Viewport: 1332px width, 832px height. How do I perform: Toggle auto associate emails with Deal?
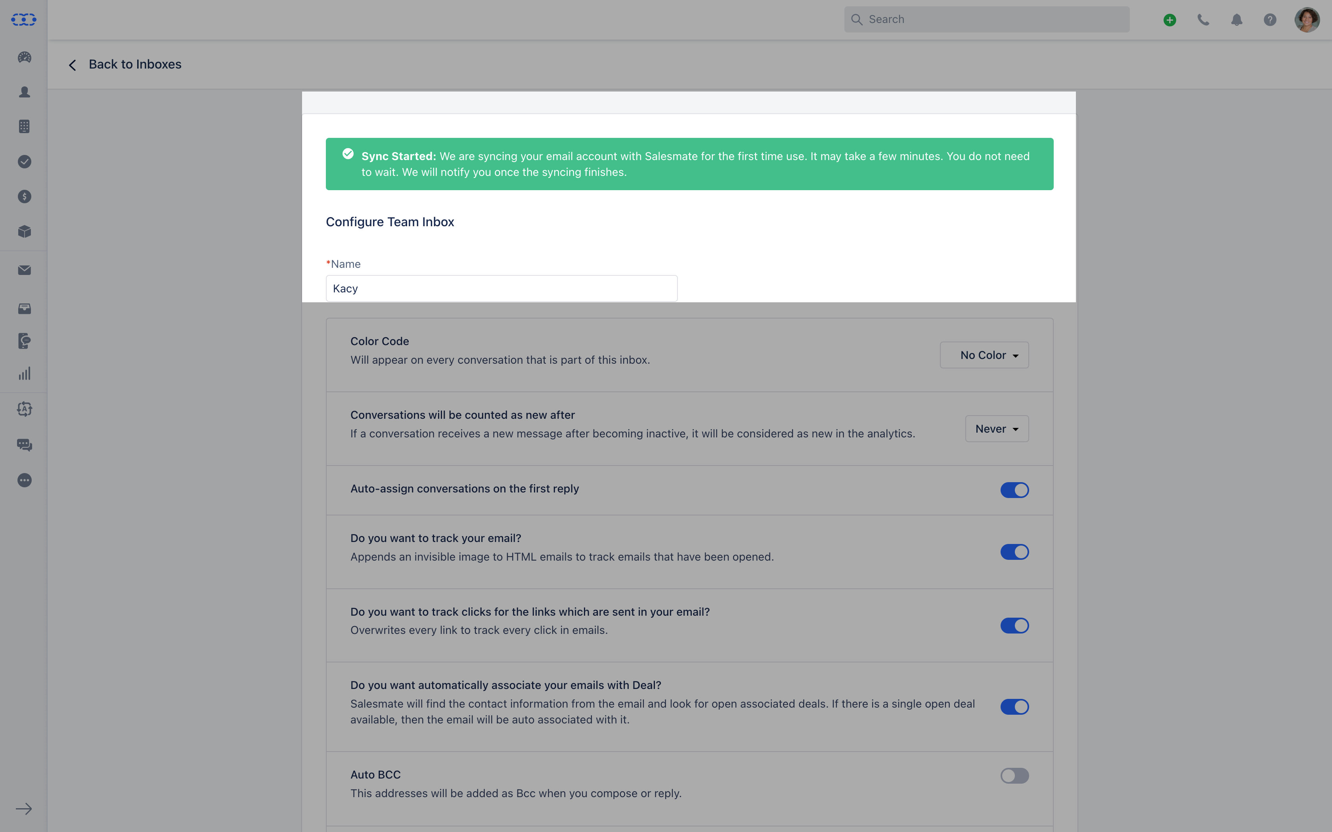1014,706
